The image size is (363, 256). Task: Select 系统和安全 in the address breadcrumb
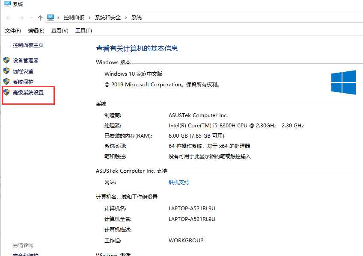pos(108,18)
